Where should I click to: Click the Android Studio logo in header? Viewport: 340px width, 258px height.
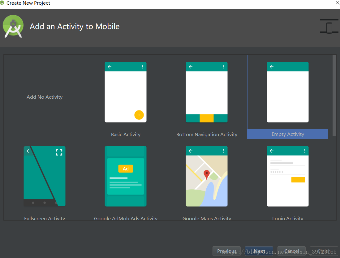coord(13,26)
